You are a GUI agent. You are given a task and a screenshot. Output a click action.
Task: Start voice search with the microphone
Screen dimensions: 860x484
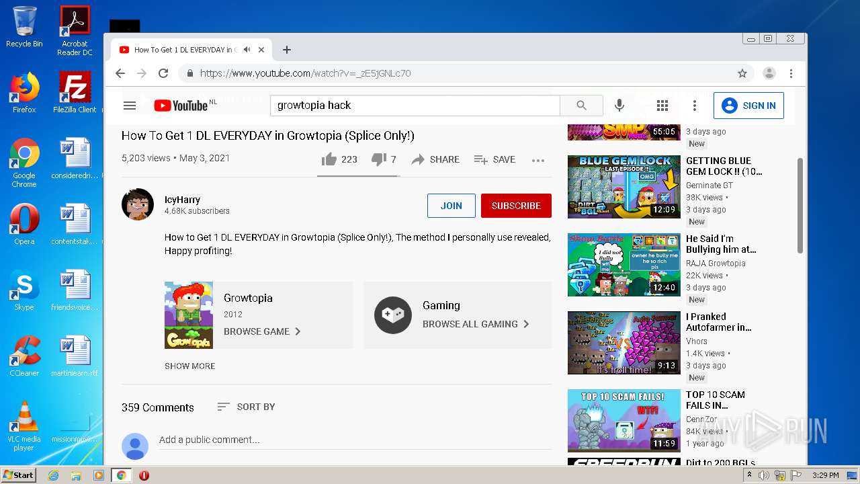click(619, 106)
